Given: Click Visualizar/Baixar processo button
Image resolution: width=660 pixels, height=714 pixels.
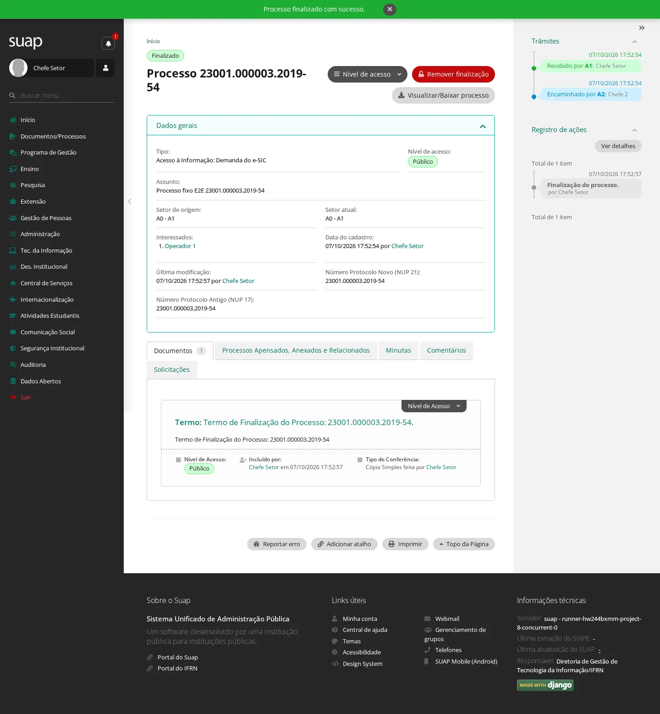Looking at the screenshot, I should [x=443, y=95].
